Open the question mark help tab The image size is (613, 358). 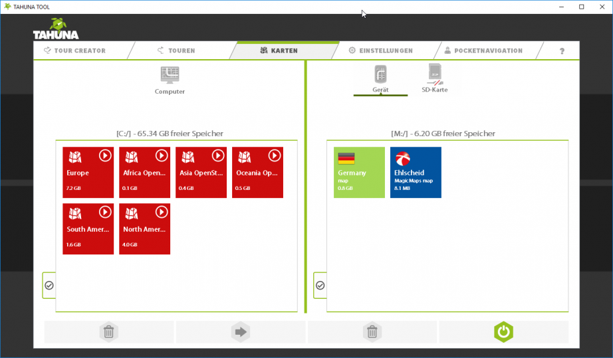[x=562, y=50]
